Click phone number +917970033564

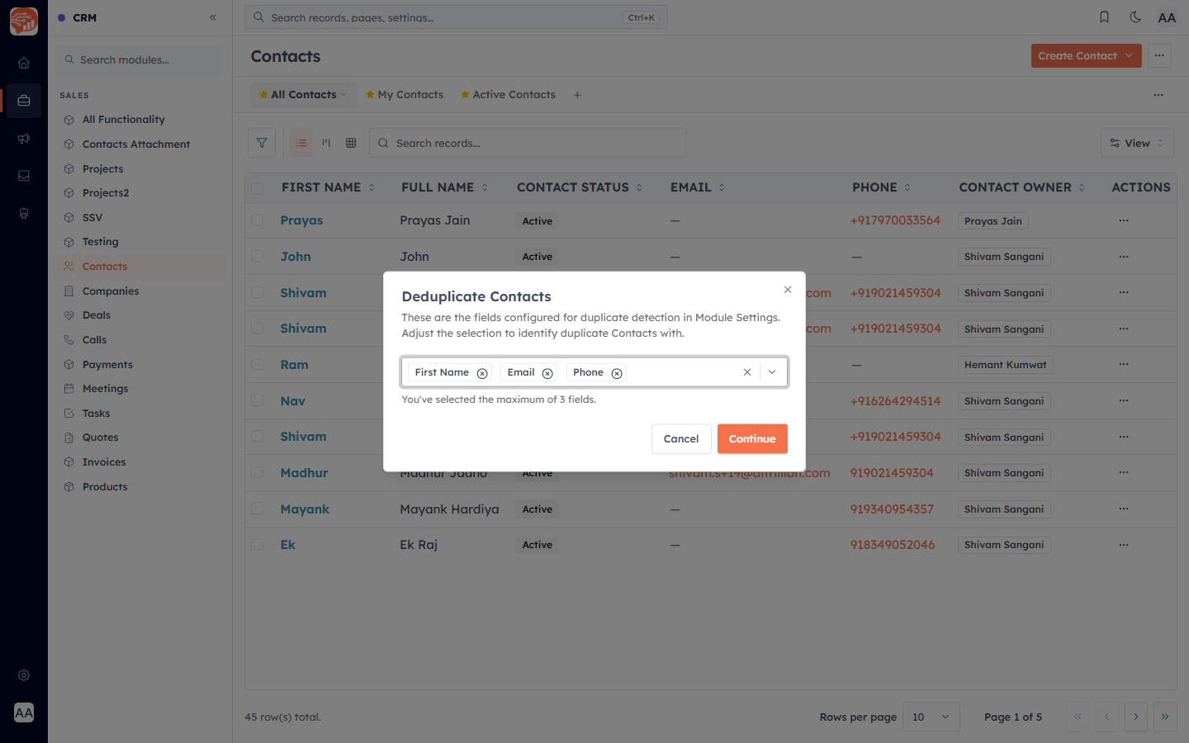coord(896,220)
